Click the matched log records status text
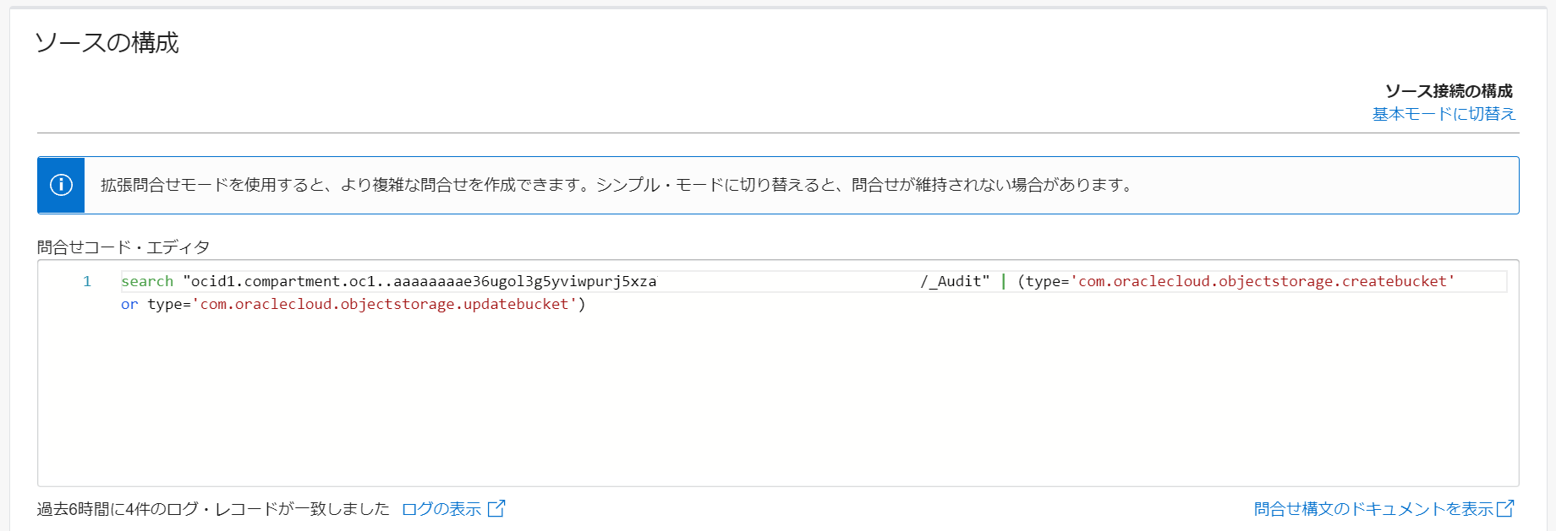This screenshot has width=1556, height=531. coord(213,509)
